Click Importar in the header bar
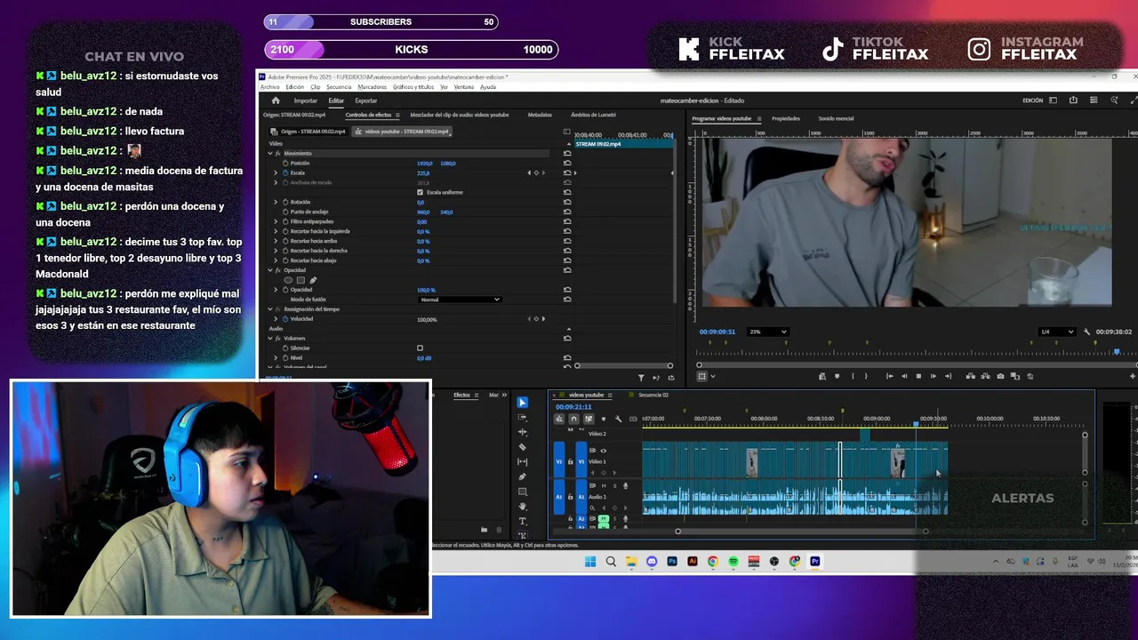 tap(305, 100)
